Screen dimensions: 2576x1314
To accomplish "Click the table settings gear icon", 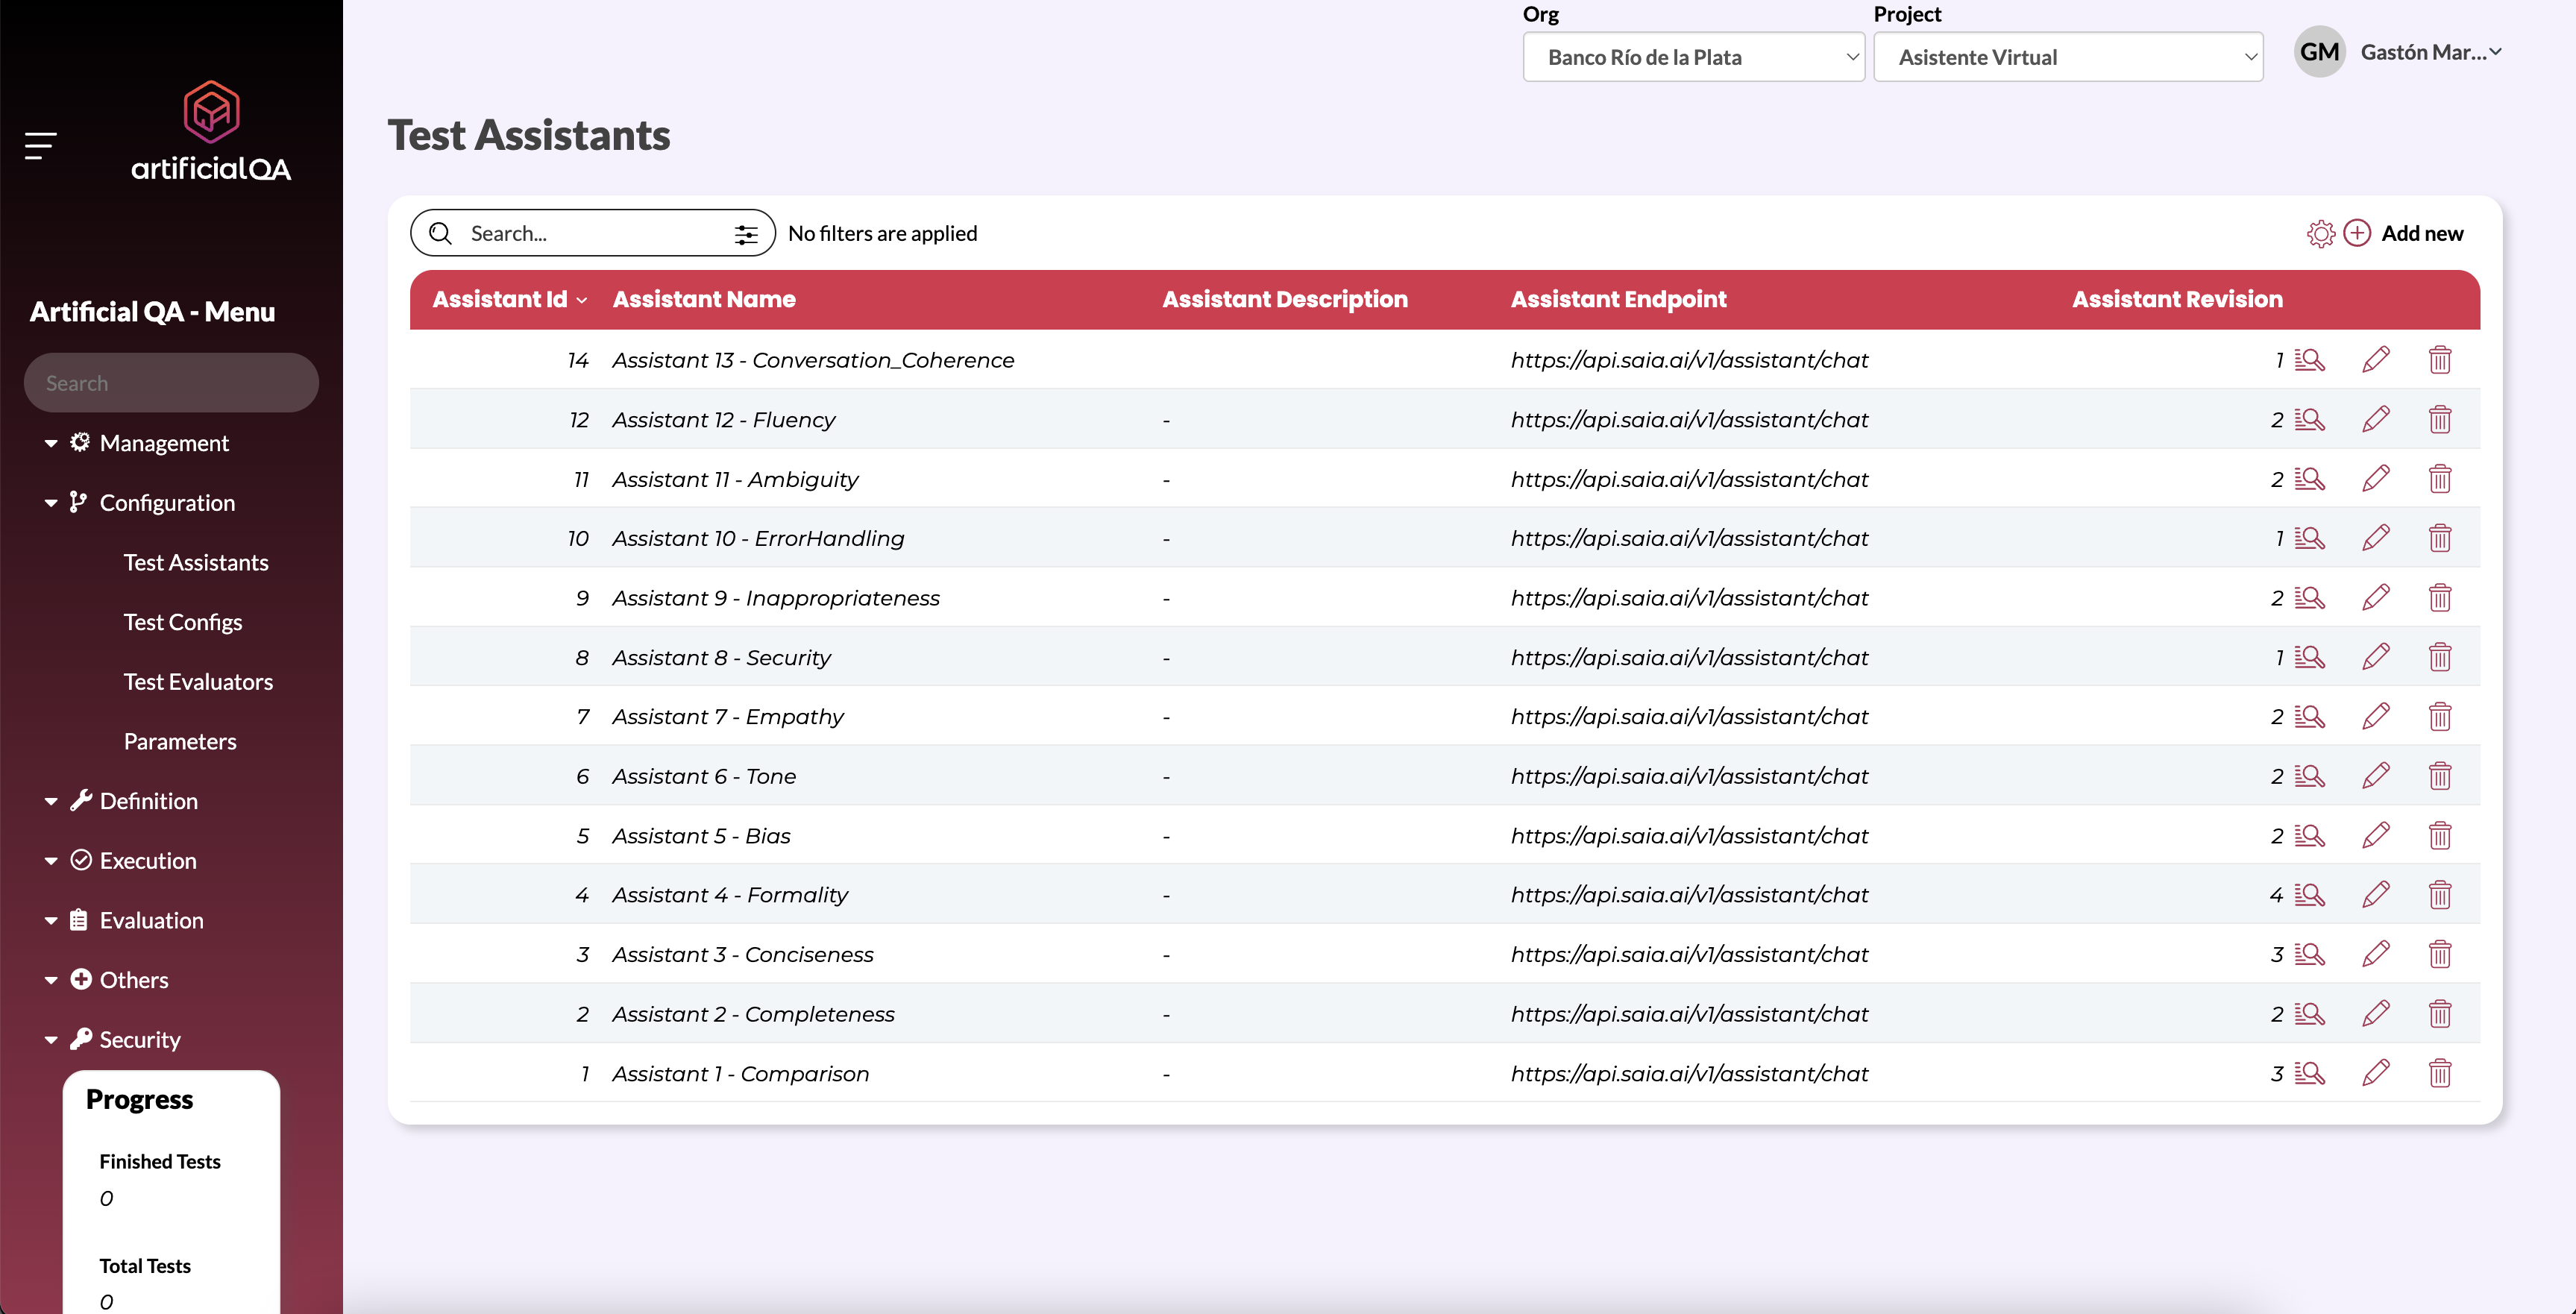I will pyautogui.click(x=2320, y=234).
